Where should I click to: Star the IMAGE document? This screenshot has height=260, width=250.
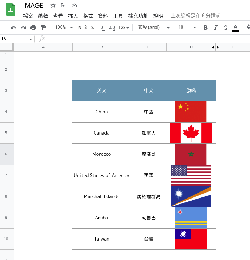click(53, 5)
